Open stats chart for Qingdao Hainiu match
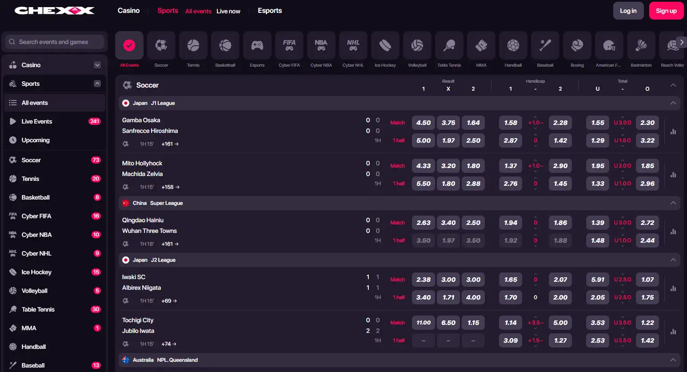Viewport: 687px width, 372px height. (673, 232)
